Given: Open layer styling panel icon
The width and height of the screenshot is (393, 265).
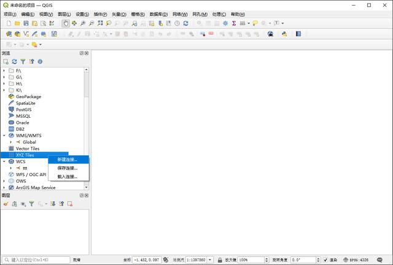Looking at the screenshot, I should tap(6, 204).
